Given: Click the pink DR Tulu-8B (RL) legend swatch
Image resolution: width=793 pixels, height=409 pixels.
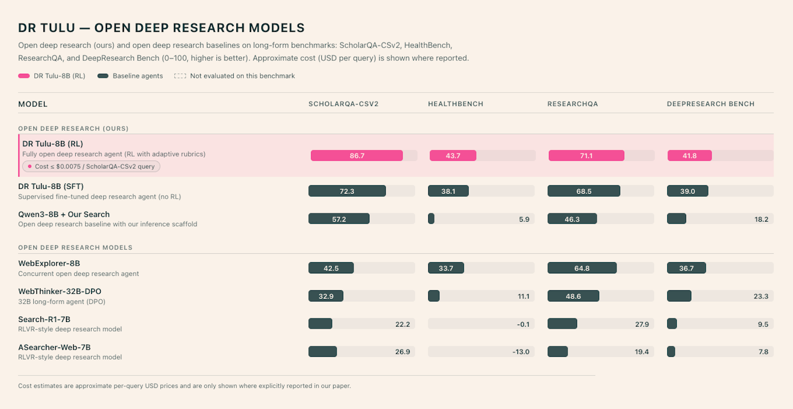Looking at the screenshot, I should click(24, 76).
